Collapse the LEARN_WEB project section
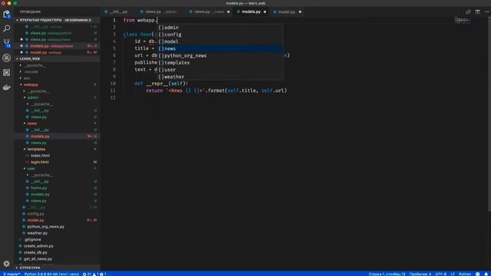The height and width of the screenshot is (276, 491). click(x=58, y=59)
